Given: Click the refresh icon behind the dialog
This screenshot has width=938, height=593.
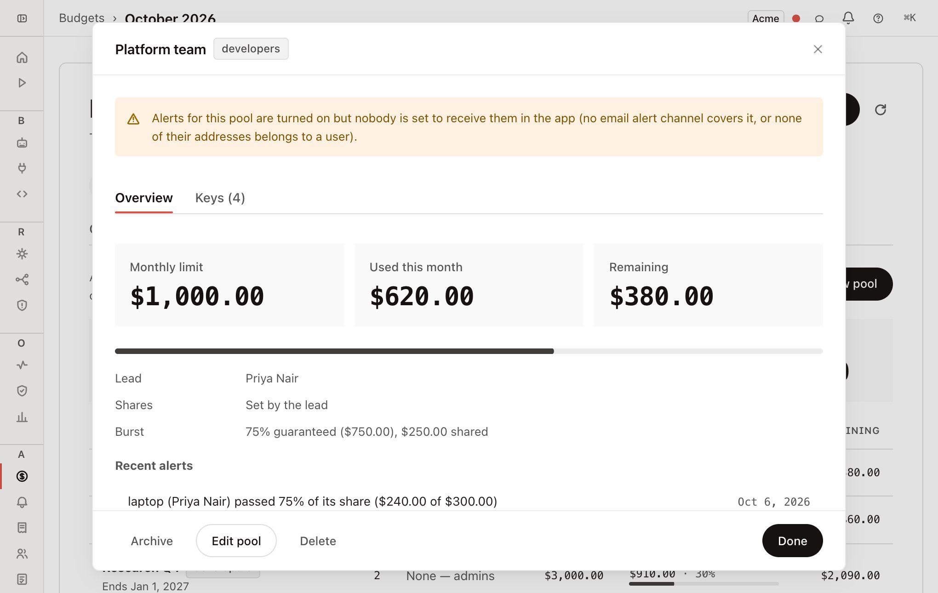Looking at the screenshot, I should click(881, 110).
